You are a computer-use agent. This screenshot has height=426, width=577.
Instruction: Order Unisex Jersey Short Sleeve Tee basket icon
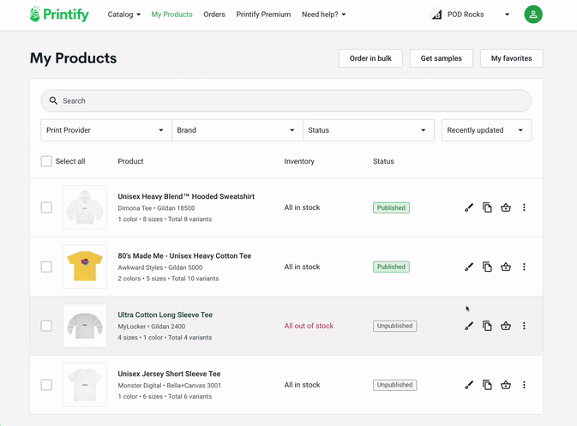coord(506,385)
